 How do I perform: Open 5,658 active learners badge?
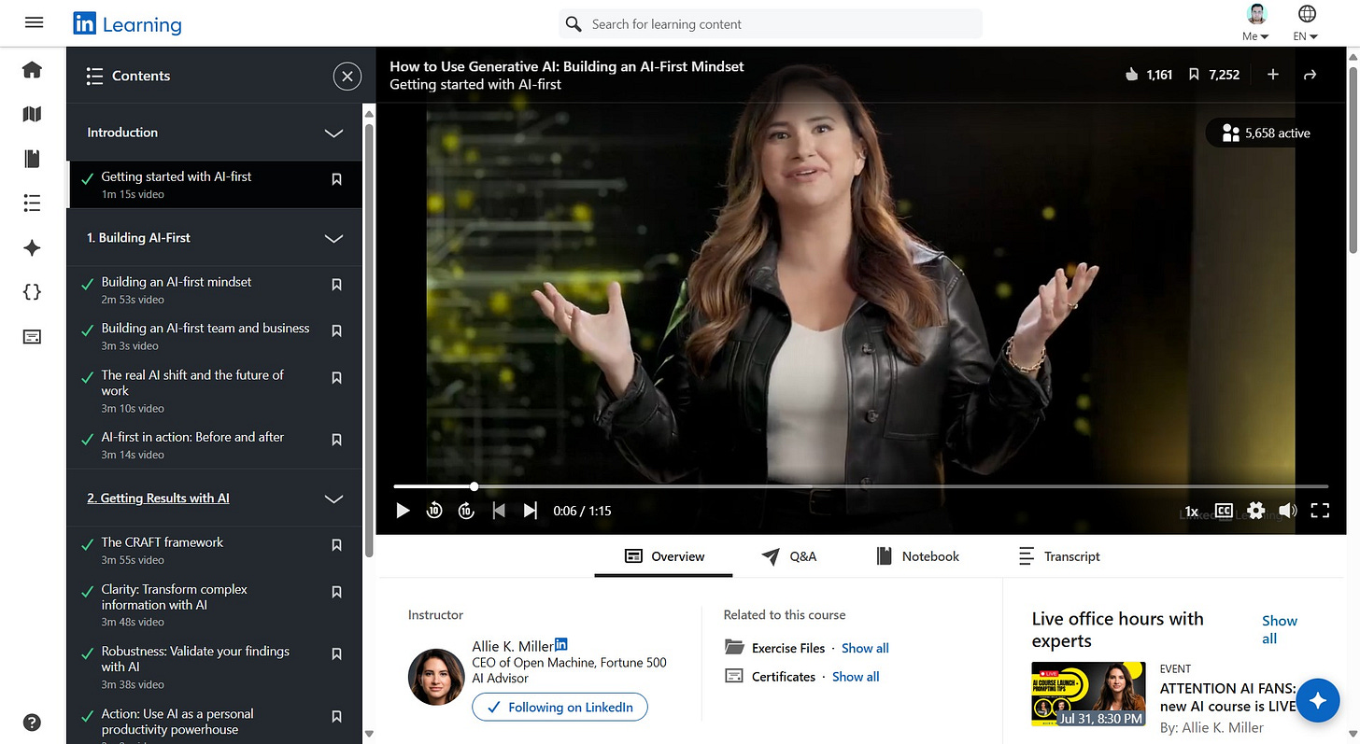tap(1266, 133)
